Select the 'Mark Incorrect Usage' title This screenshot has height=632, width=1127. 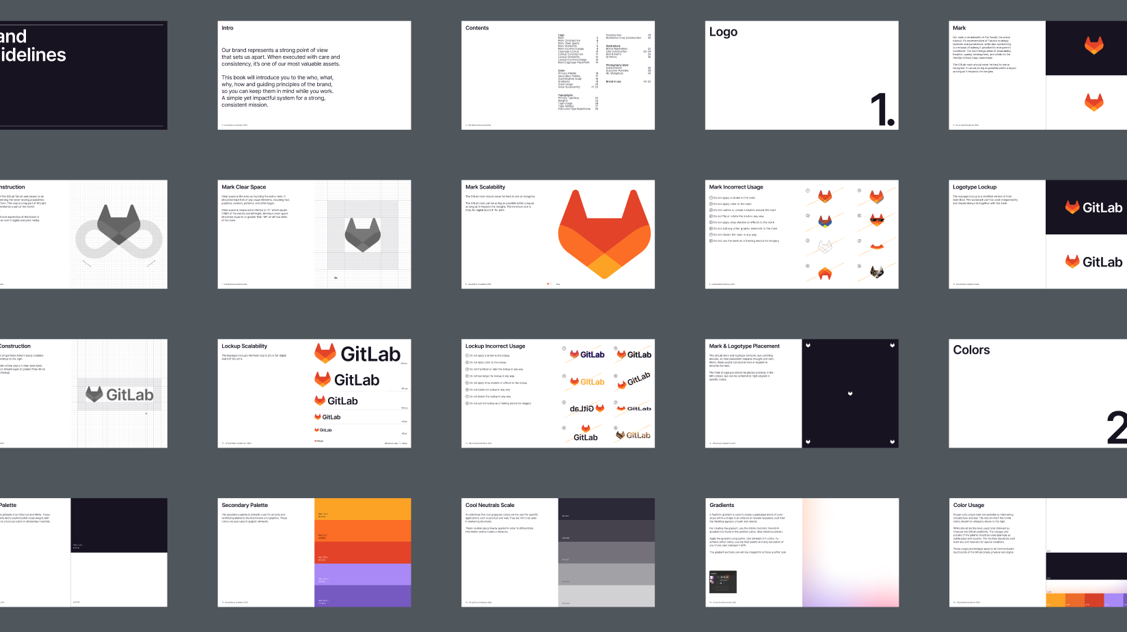point(736,187)
